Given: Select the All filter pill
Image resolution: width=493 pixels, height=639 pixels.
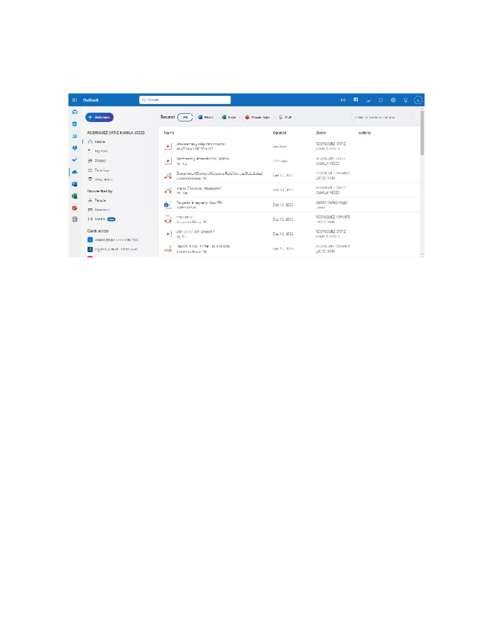Looking at the screenshot, I should click(185, 117).
